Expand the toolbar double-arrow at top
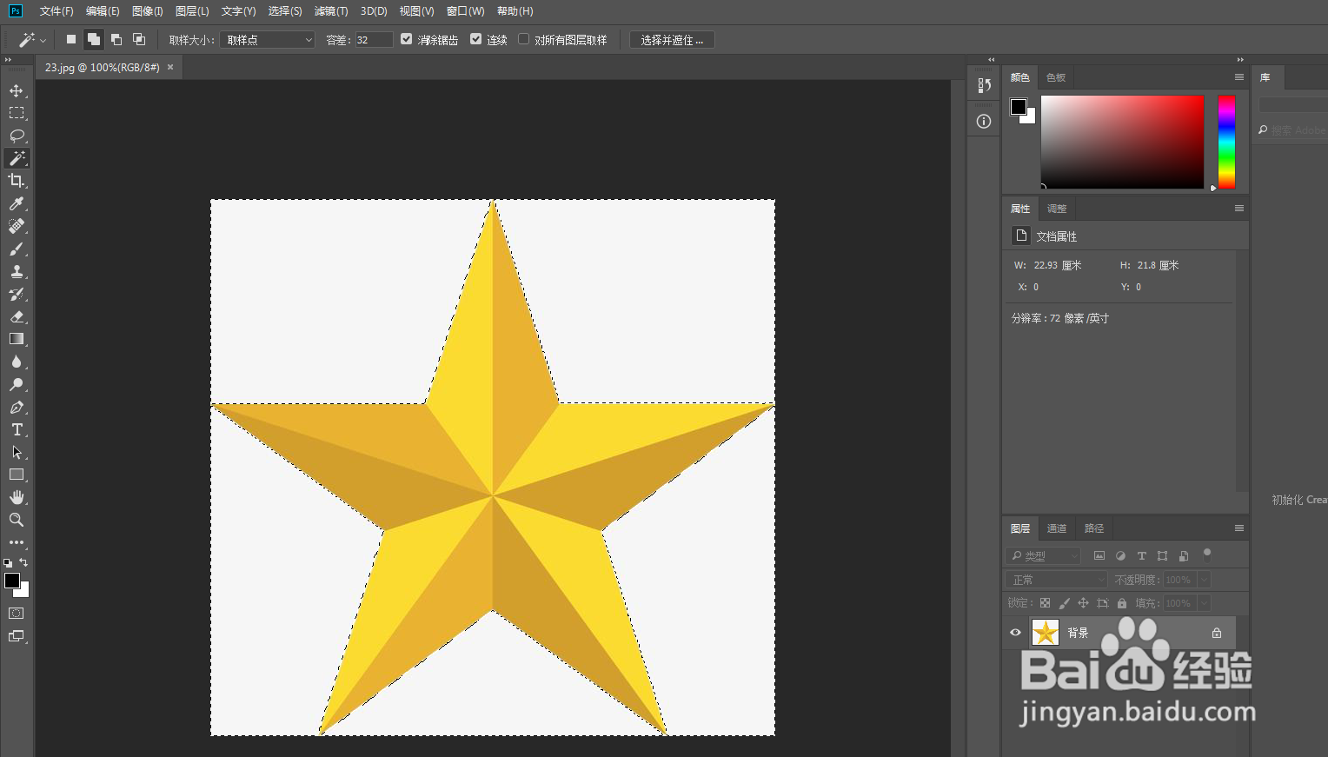This screenshot has width=1328, height=757. (x=8, y=60)
